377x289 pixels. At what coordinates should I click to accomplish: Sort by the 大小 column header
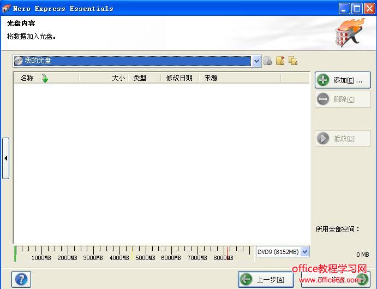pyautogui.click(x=103, y=78)
